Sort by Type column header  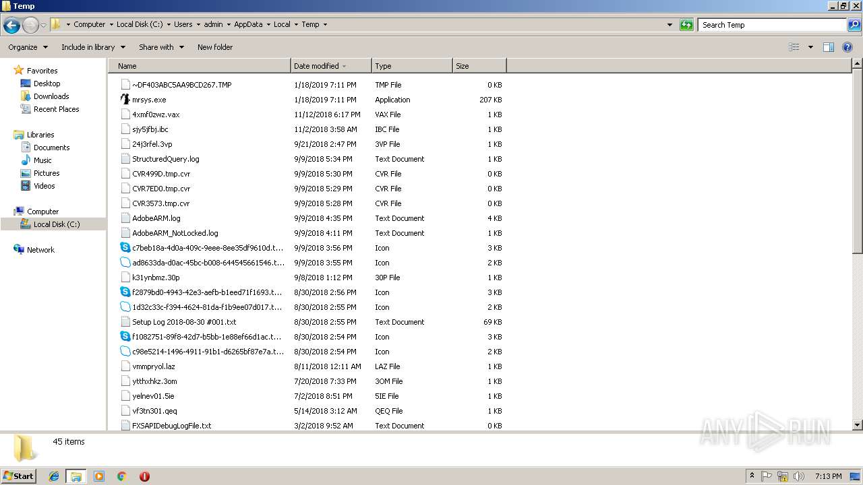coord(412,66)
